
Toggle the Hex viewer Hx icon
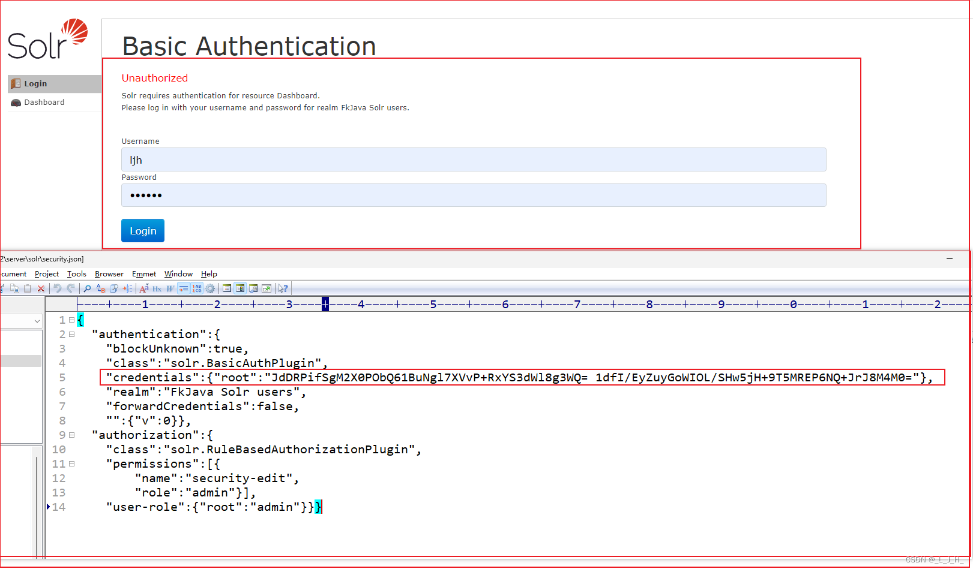coord(157,288)
